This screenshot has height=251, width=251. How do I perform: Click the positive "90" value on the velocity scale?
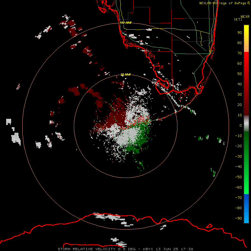(x=240, y=33)
